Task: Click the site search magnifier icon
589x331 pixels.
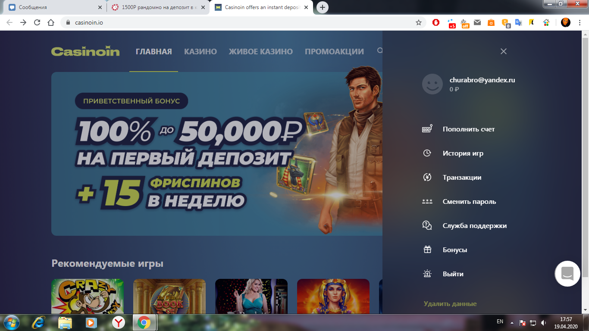Action: (380, 50)
